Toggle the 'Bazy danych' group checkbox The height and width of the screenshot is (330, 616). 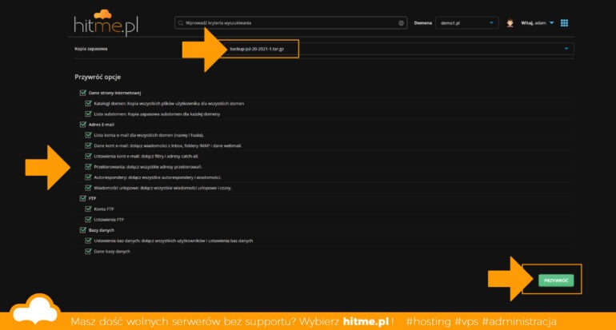[x=83, y=230]
